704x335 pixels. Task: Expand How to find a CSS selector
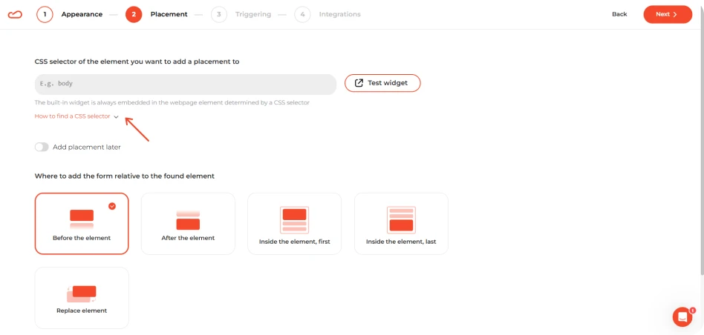pos(72,116)
